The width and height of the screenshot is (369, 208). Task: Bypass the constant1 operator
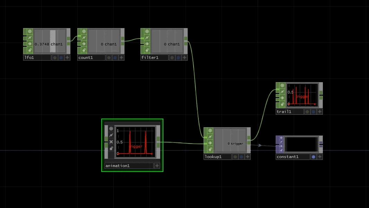coord(281,146)
